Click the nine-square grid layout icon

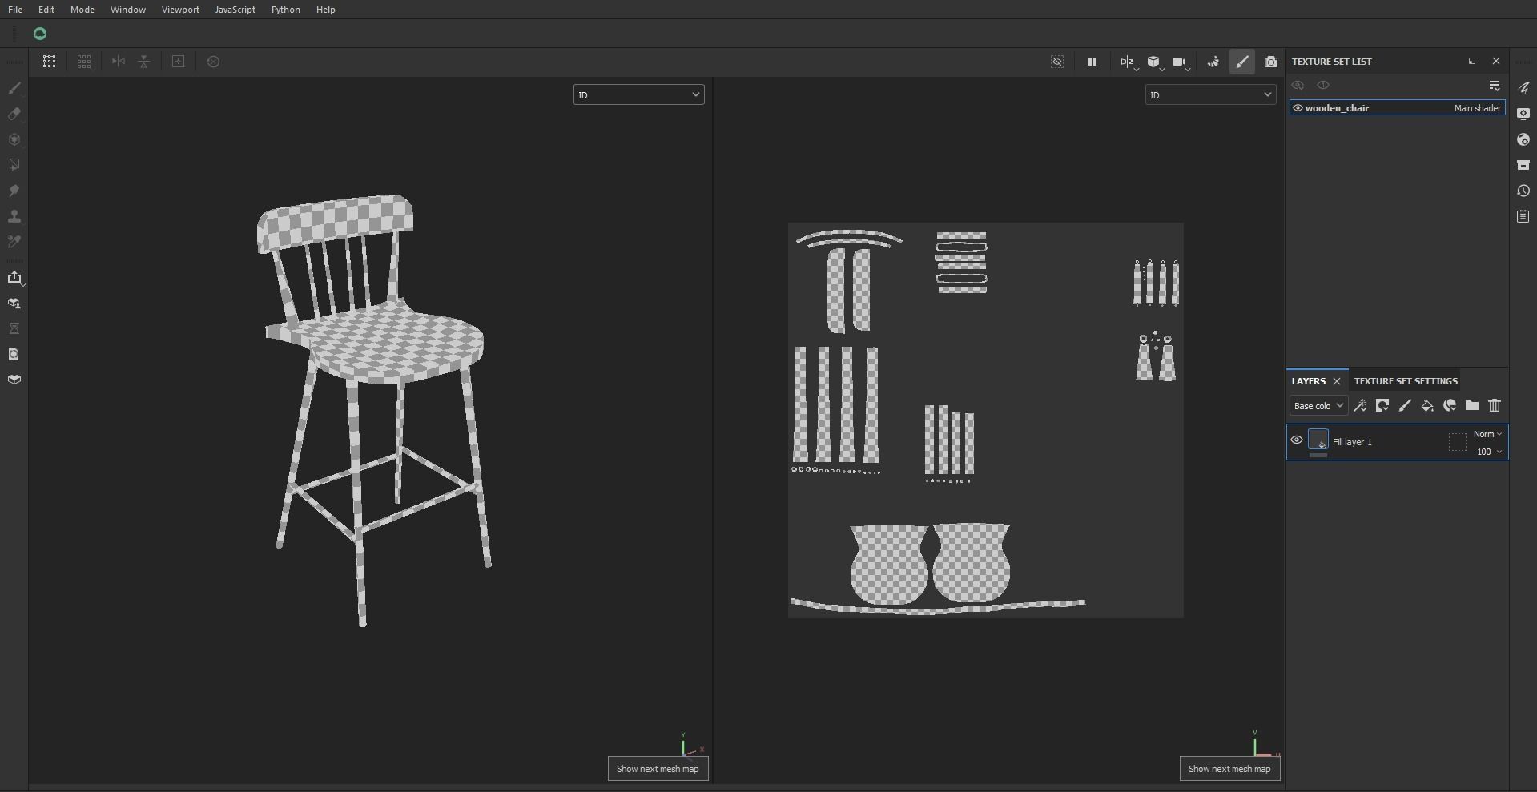tap(84, 62)
